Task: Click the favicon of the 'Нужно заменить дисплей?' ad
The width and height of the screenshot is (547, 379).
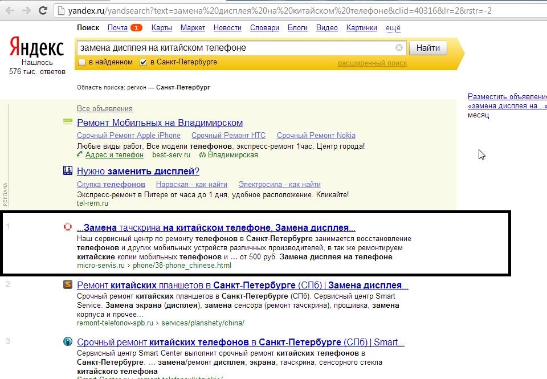Action: [68, 170]
